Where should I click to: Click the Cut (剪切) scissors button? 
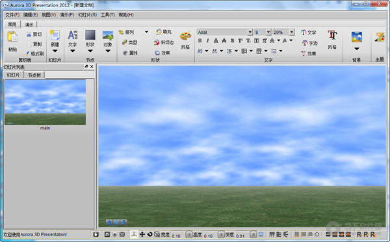[x=34, y=34]
